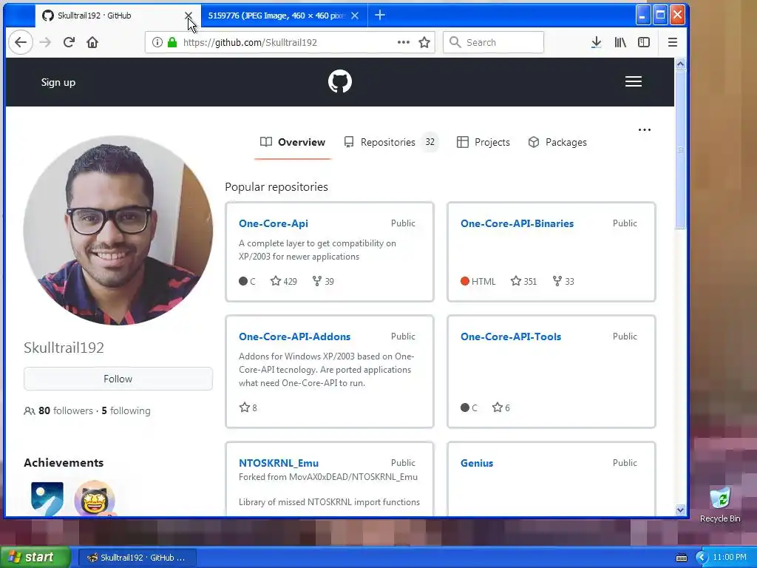
Task: Click the gray C language dot on One-Core-API-Tools
Action: tap(465, 408)
